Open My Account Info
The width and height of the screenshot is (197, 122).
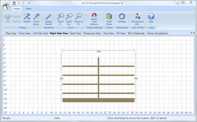pyautogui.click(x=137, y=19)
